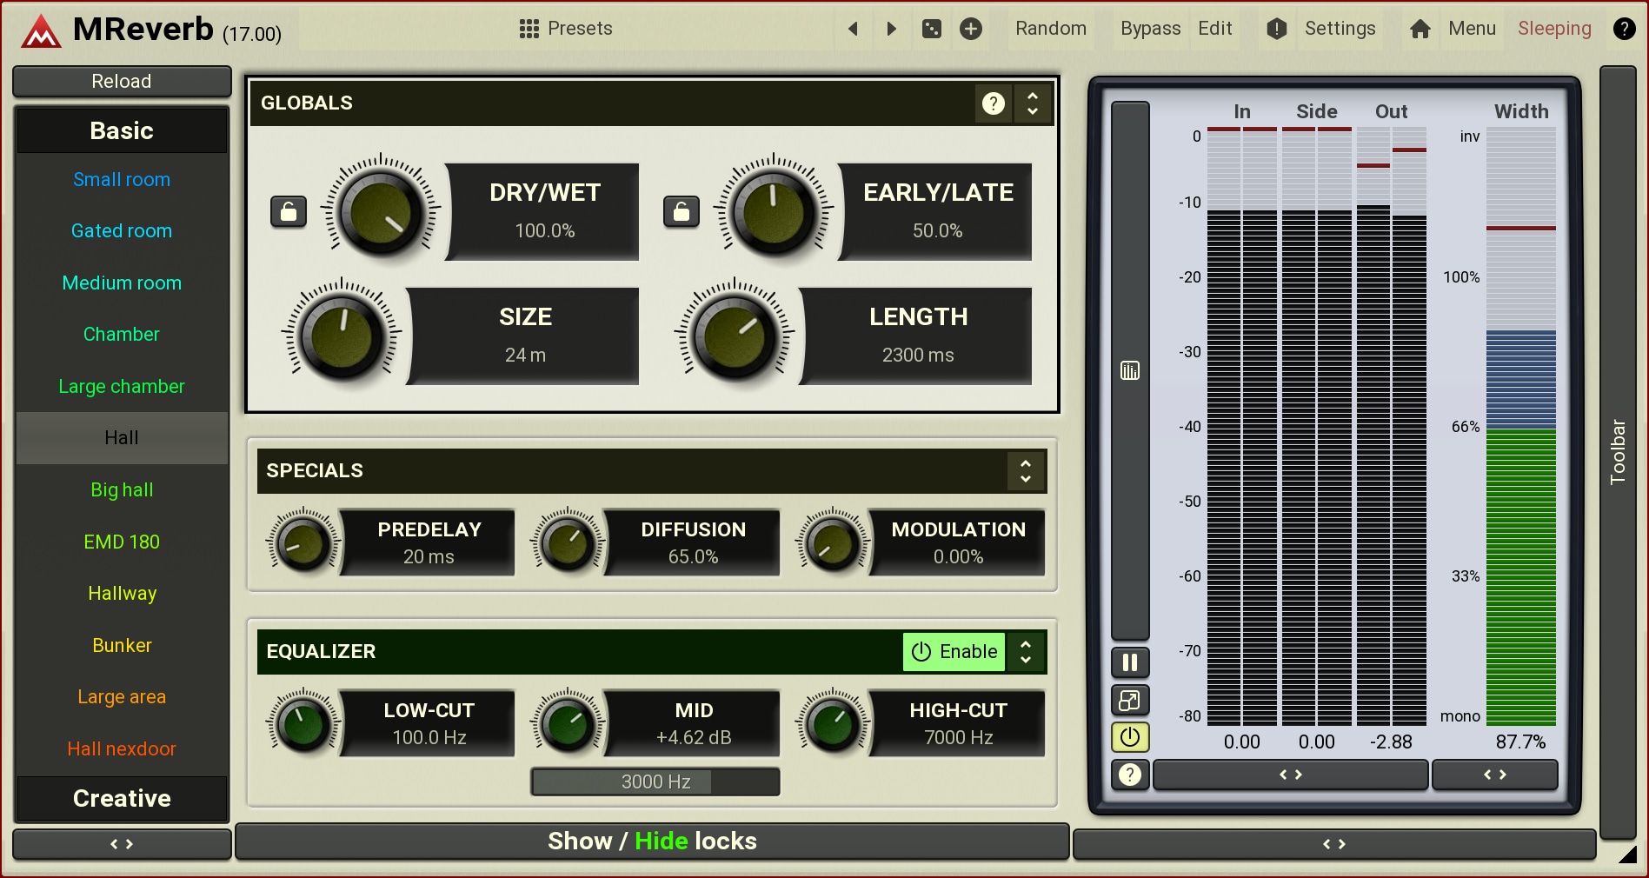Click the randomize dice icon

coord(931,29)
